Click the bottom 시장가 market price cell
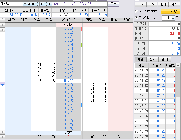The width and height of the screenshot is (181, 140). pos(68,133)
